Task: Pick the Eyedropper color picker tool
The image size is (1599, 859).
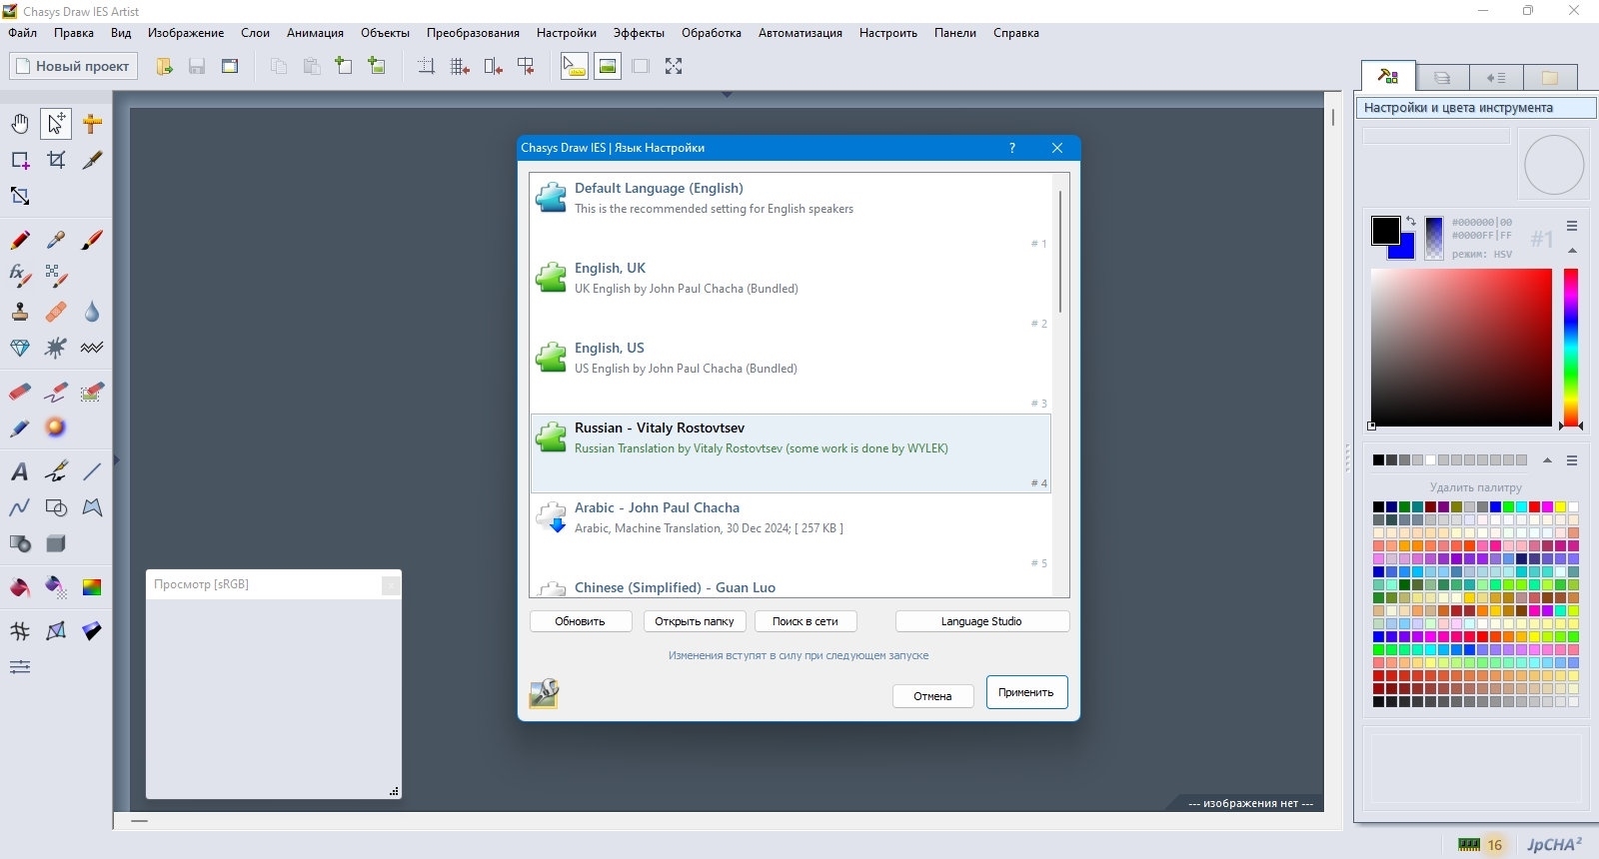Action: (56, 240)
